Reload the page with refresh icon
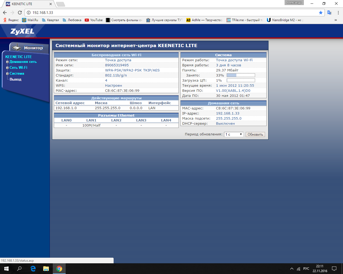343x274 pixels. (20, 13)
